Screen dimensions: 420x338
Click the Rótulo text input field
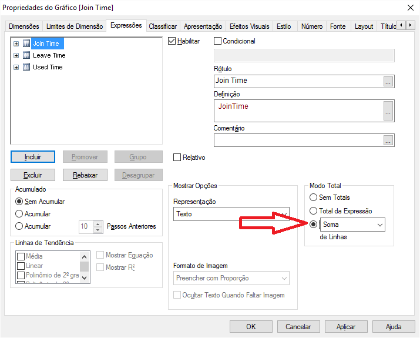(298, 81)
